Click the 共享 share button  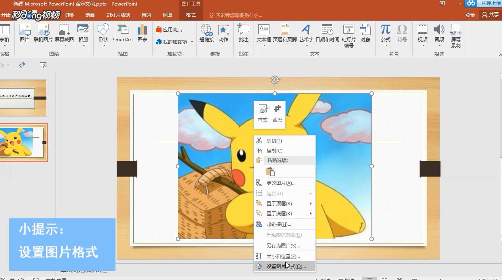point(490,15)
